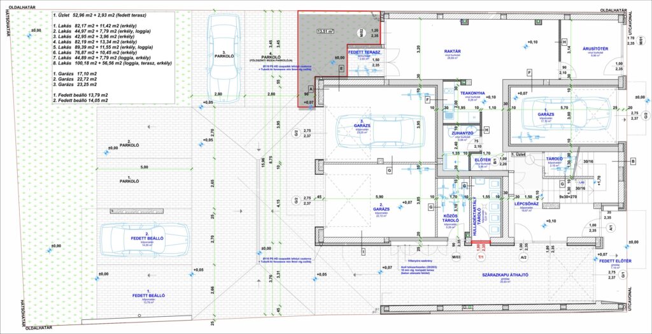This screenshot has width=652, height=334.
Task: Select the ZUHANYZÓ room label
Action: 460,133
